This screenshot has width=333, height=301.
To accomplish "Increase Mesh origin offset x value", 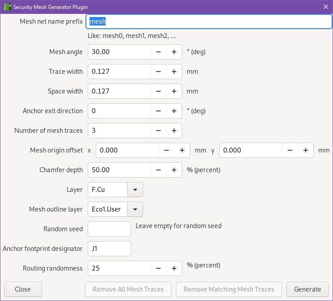I will [182, 150].
